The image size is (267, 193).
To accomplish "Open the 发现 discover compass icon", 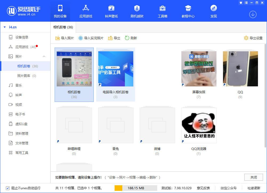I will (x=213, y=8).
